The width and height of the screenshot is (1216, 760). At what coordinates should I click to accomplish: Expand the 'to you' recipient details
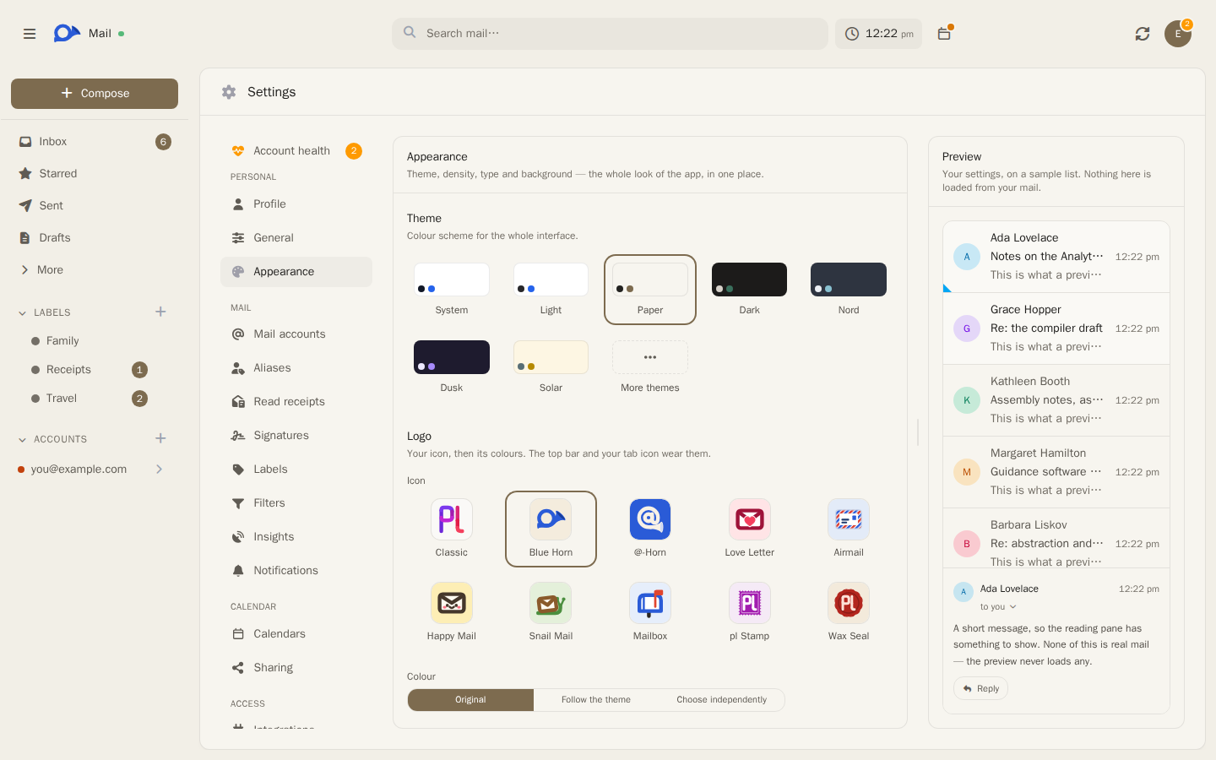(998, 607)
